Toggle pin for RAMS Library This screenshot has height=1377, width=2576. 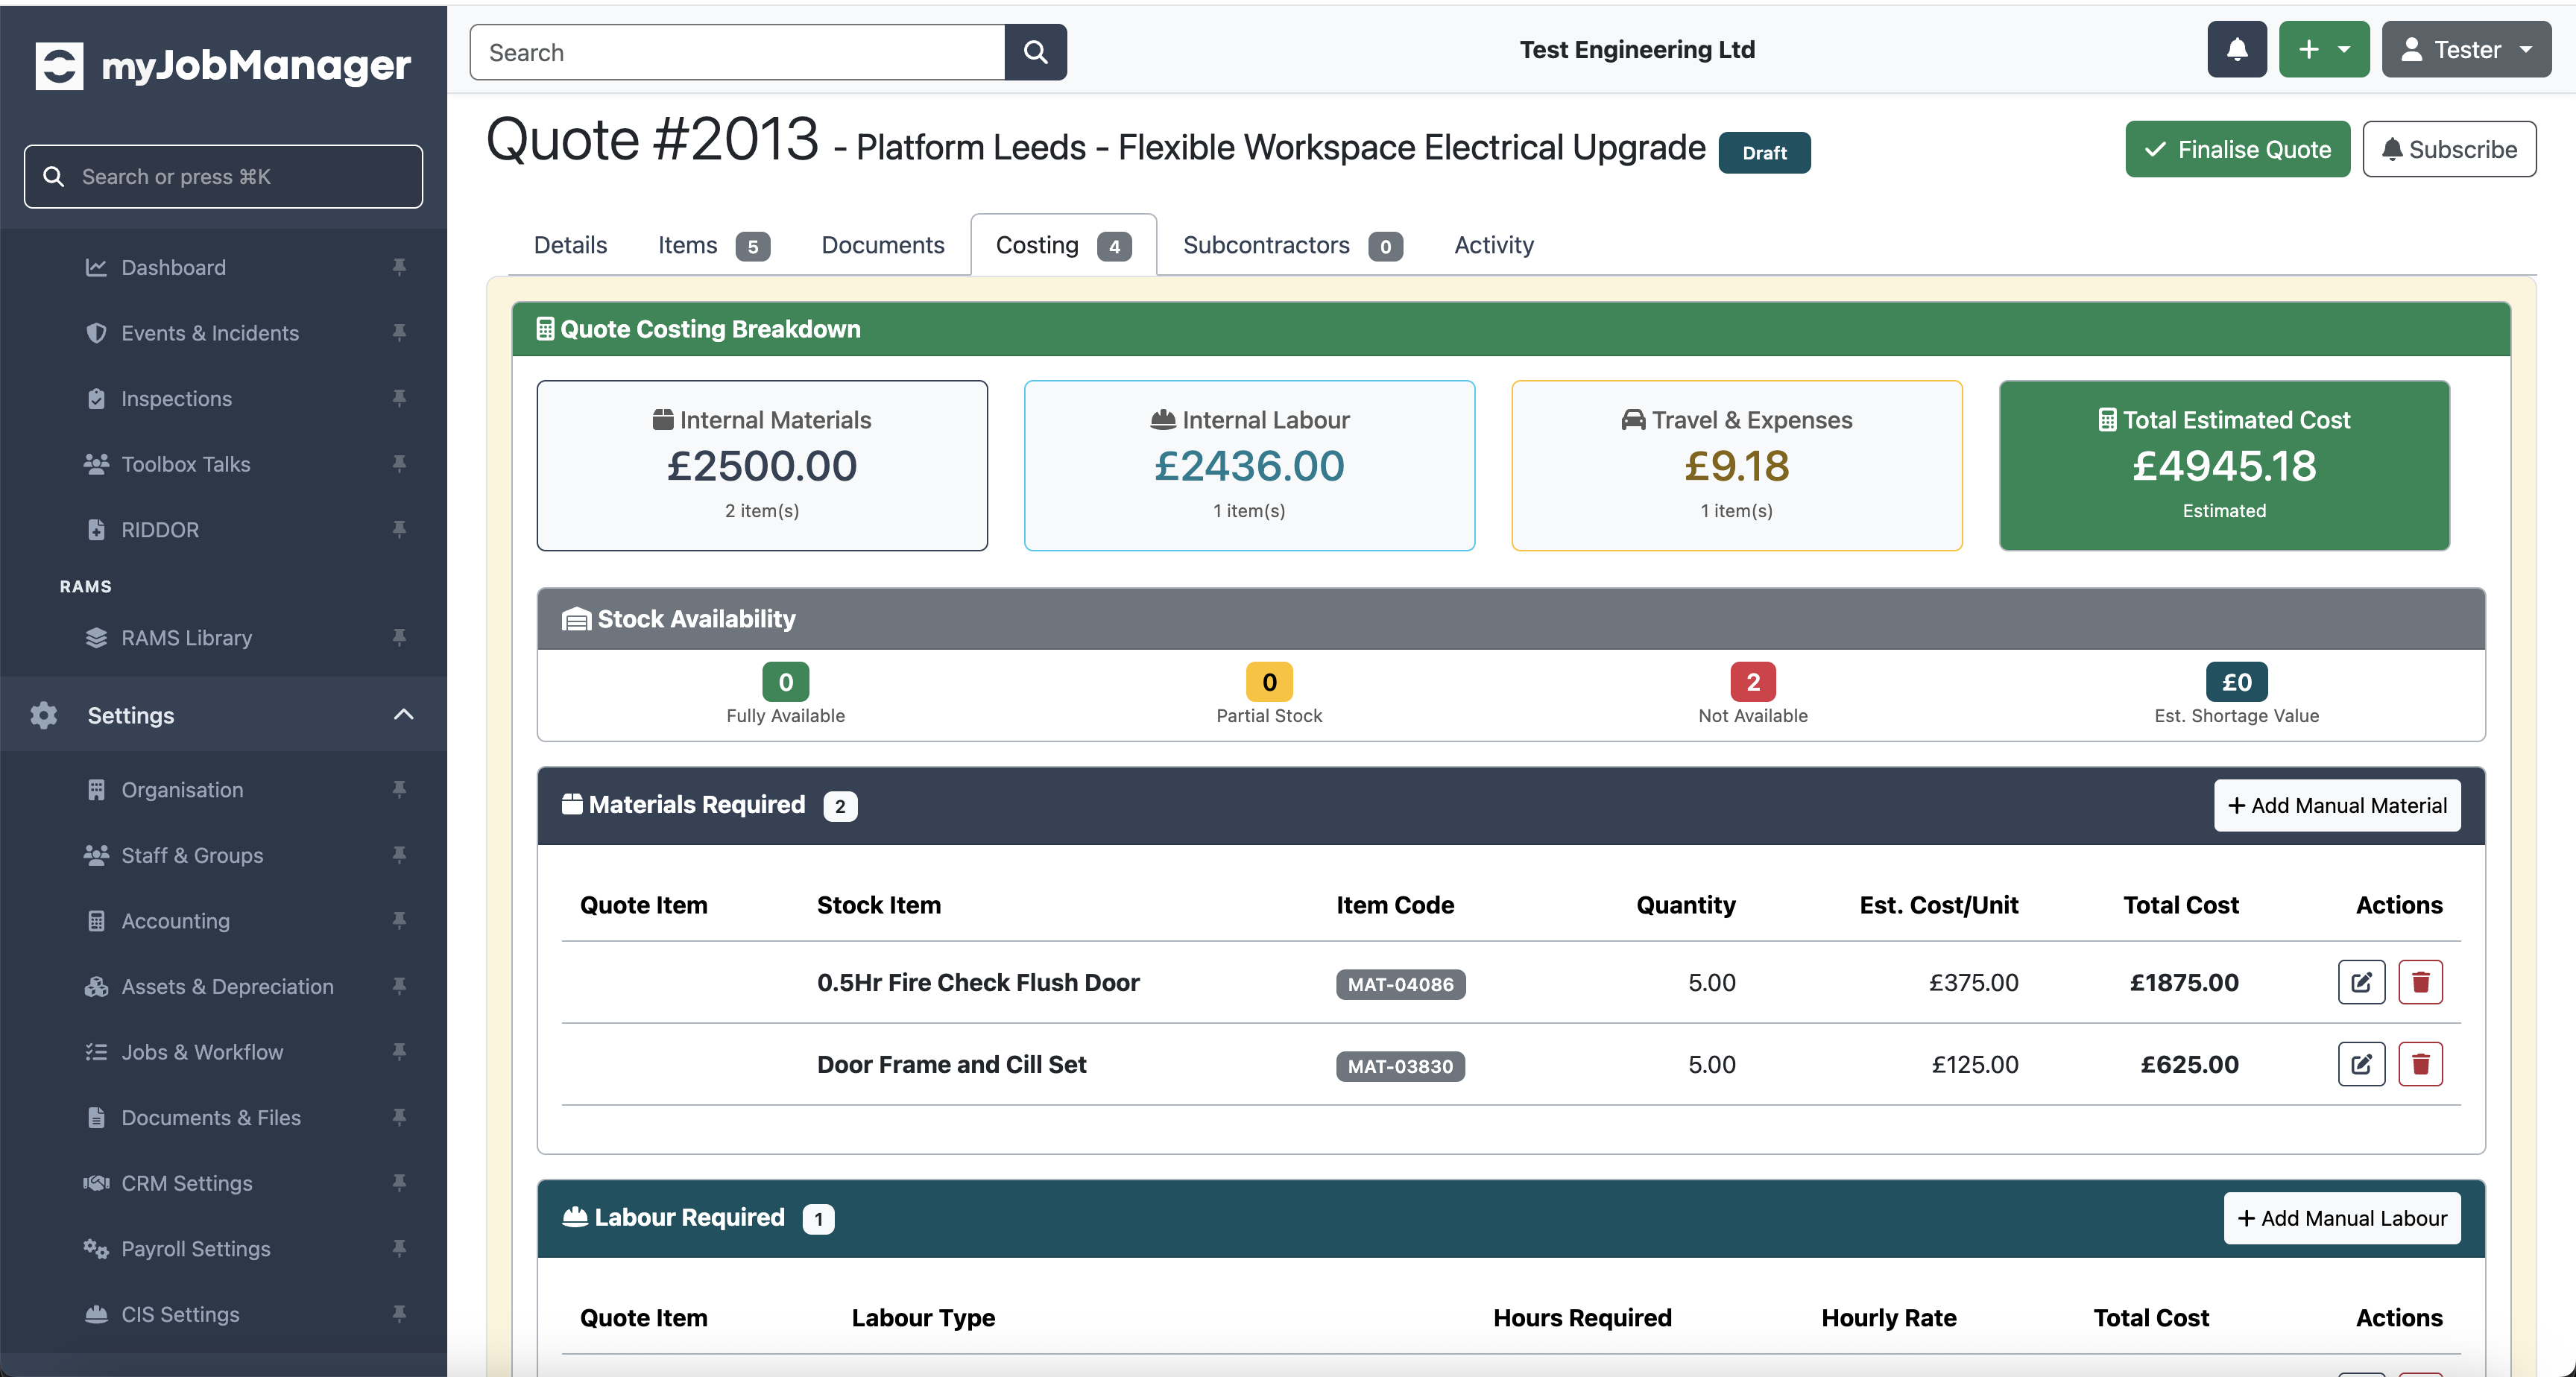[x=399, y=637]
